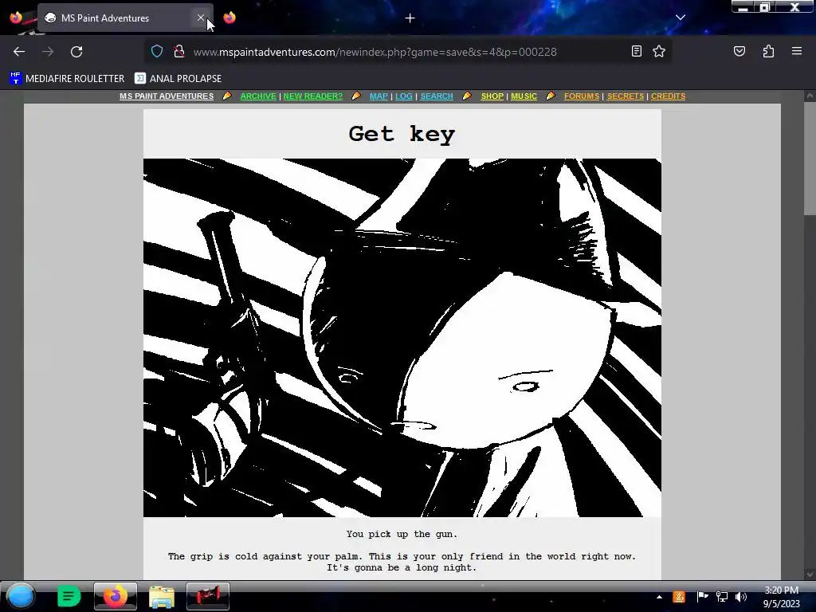Toggle reader view icon
The width and height of the screenshot is (816, 612).
637,51
